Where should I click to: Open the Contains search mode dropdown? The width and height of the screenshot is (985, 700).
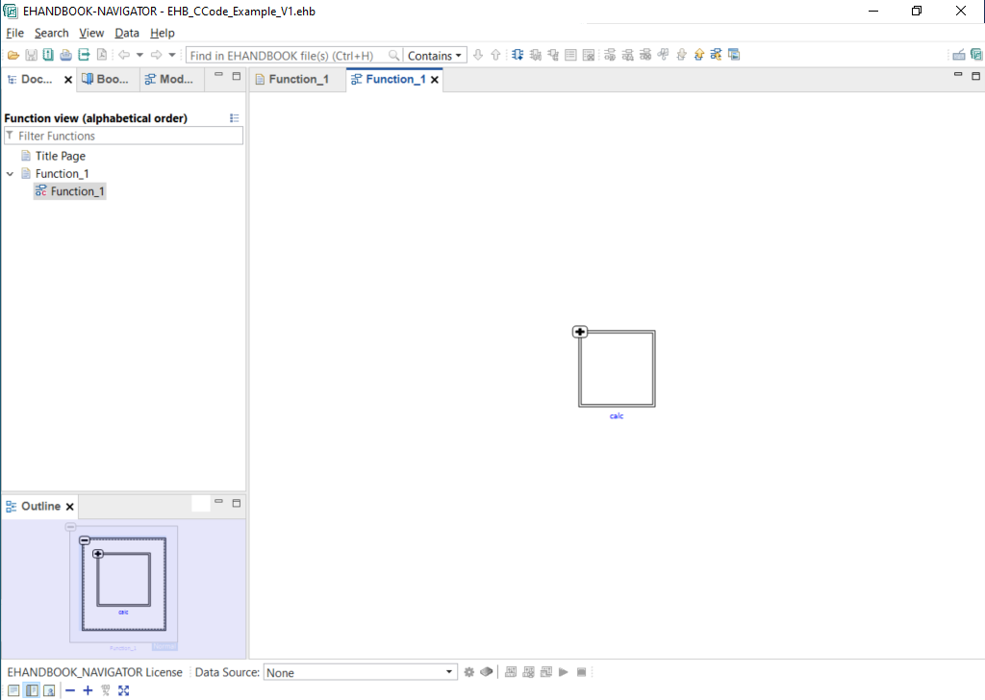click(435, 56)
